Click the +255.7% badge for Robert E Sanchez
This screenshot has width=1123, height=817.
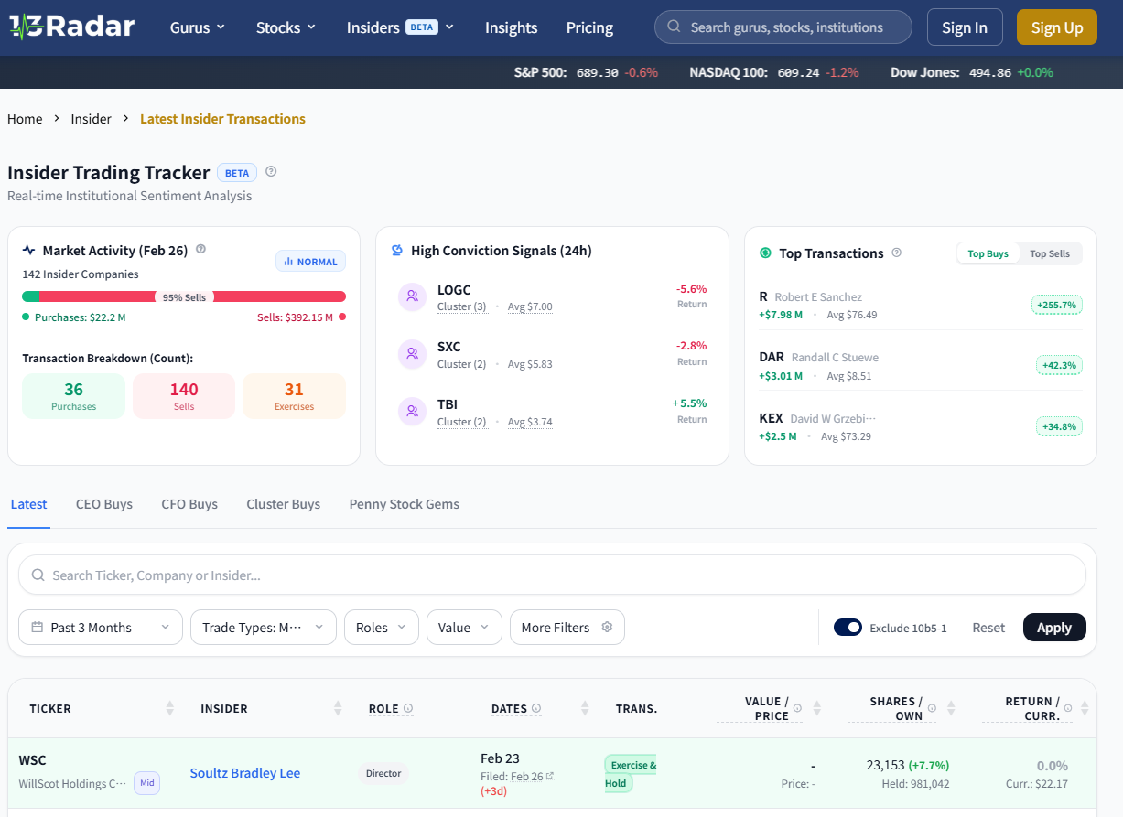tap(1056, 305)
